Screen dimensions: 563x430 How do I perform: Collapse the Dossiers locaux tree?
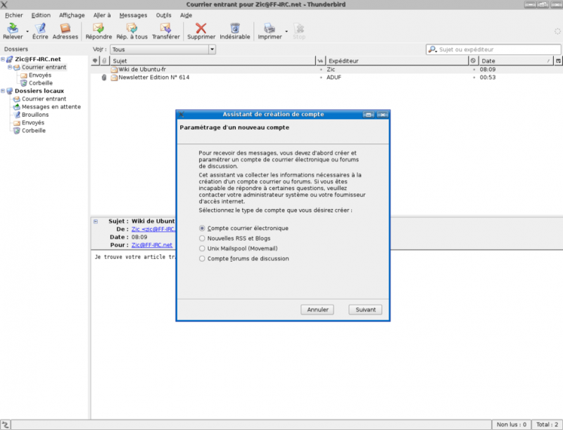3,91
